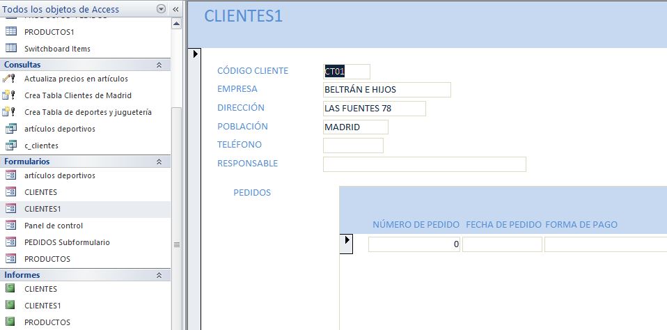Click the TELÉFONO label
667x330 pixels.
[x=240, y=145]
